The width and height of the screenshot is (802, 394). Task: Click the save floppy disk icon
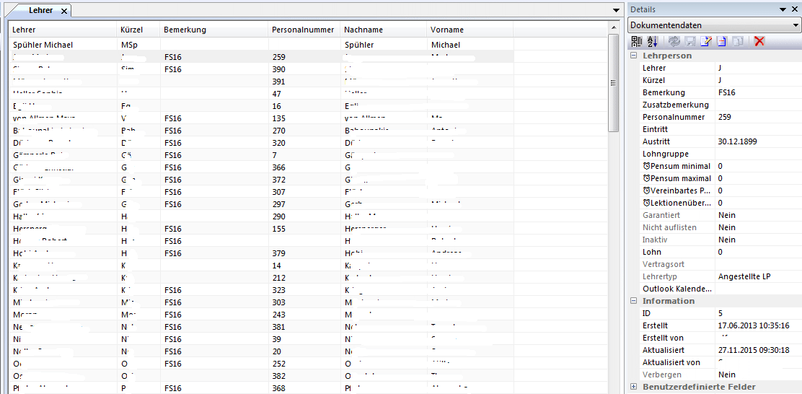pos(689,41)
